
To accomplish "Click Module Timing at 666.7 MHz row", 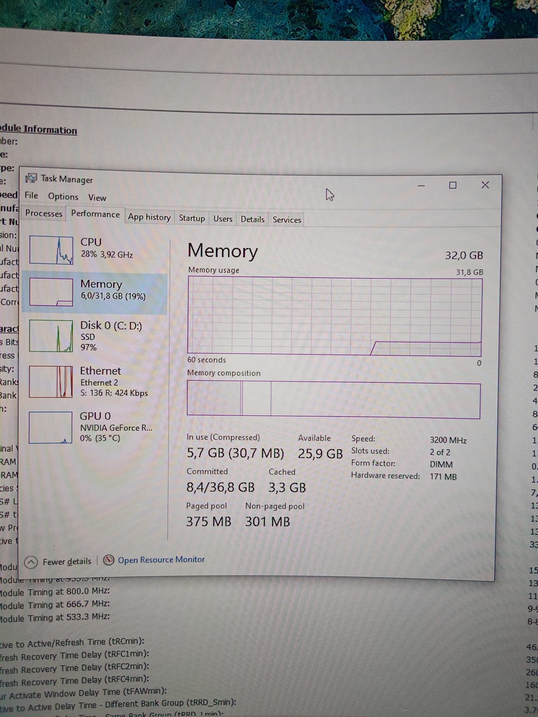I will [55, 604].
